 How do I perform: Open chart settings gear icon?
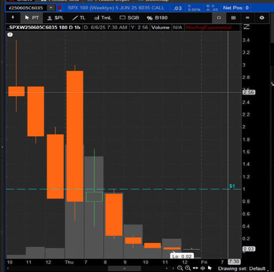262,18
